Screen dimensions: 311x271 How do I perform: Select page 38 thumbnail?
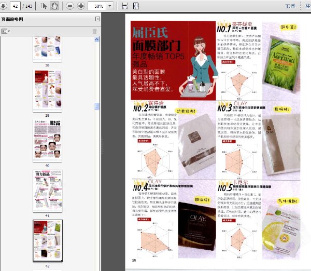47,49
